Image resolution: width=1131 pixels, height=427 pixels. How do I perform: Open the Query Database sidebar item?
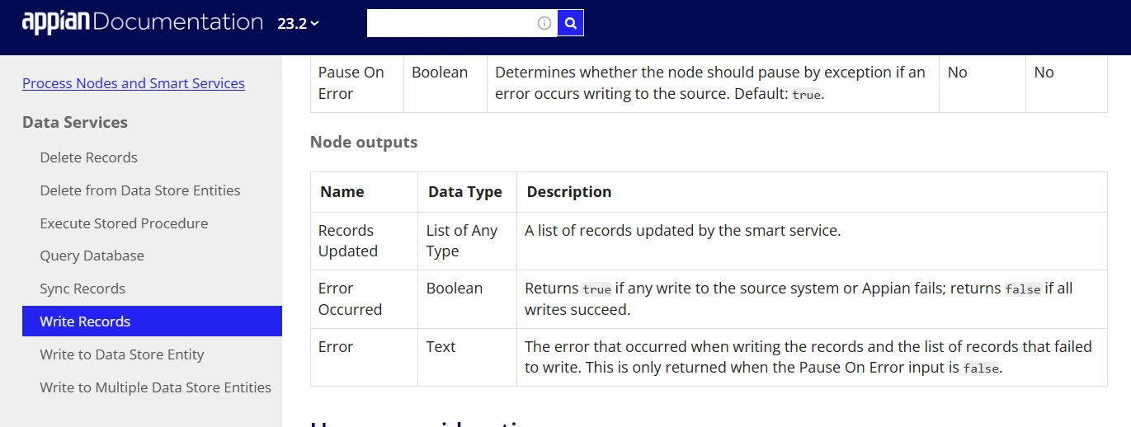click(92, 256)
